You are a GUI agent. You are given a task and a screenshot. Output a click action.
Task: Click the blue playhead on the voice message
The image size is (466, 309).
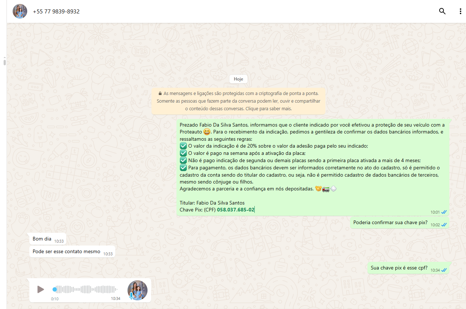(55, 289)
